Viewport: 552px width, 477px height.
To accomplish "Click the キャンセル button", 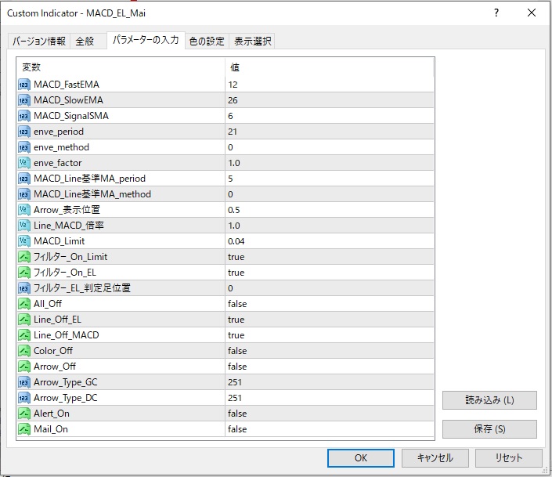I will pos(435,458).
